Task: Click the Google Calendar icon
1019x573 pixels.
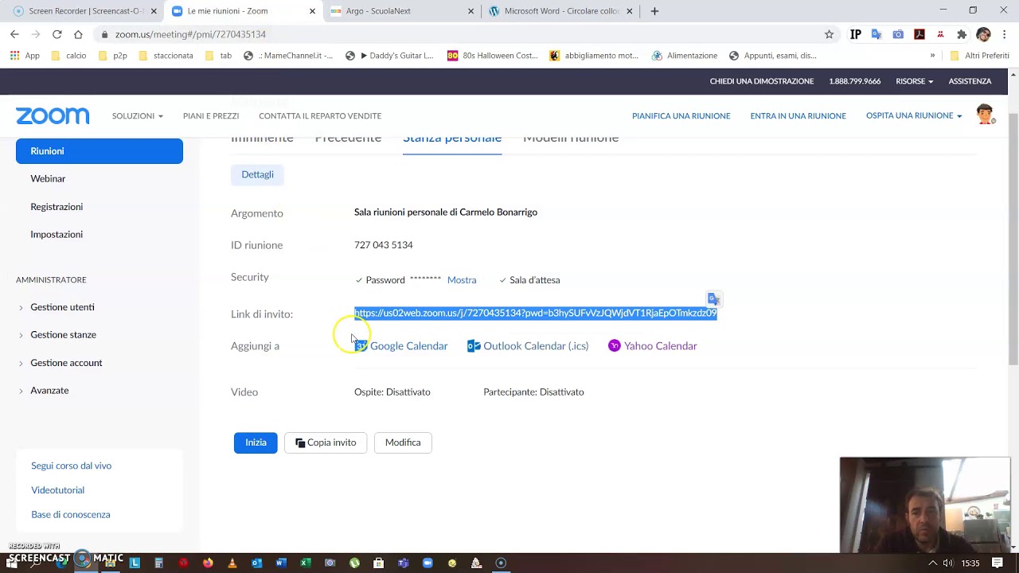Action: pos(361,346)
